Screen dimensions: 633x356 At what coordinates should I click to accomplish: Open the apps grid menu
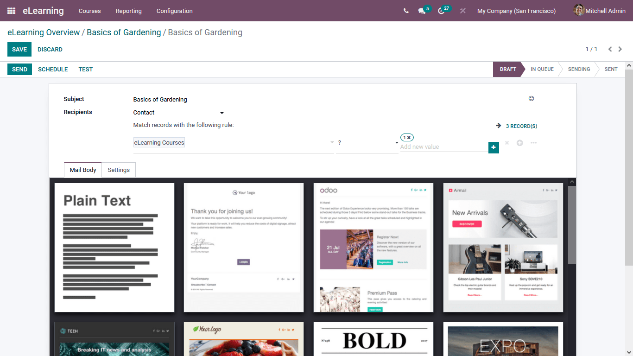pos(11,11)
